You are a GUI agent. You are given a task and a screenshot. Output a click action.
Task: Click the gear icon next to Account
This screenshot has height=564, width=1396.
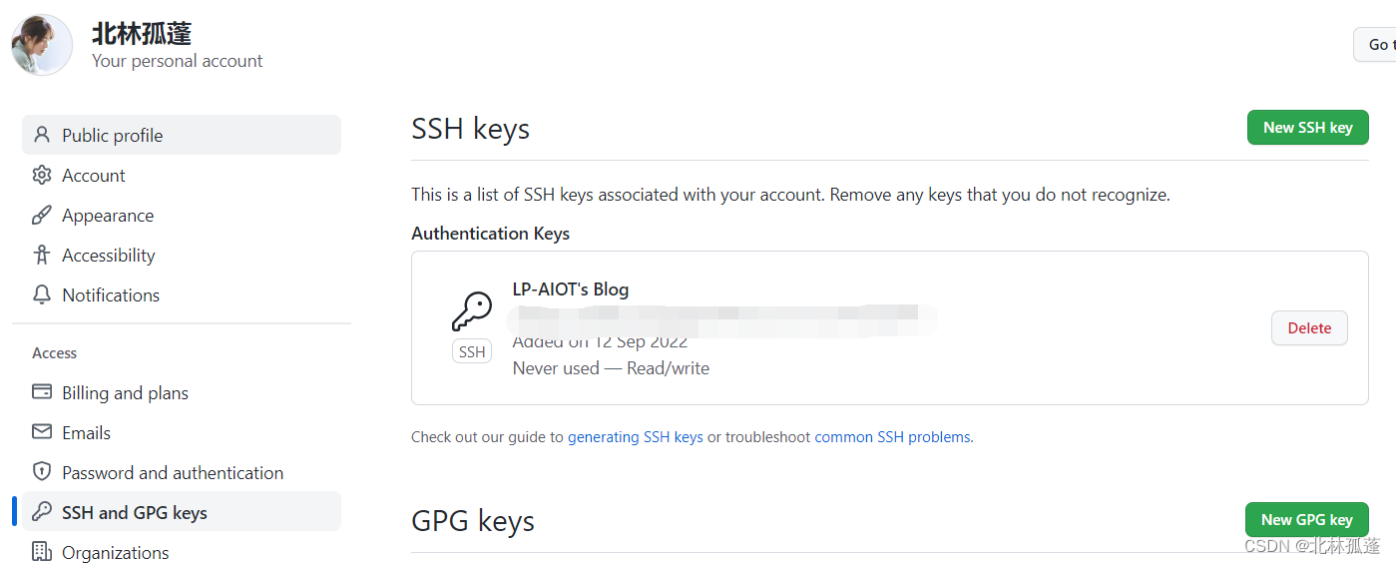(x=41, y=175)
